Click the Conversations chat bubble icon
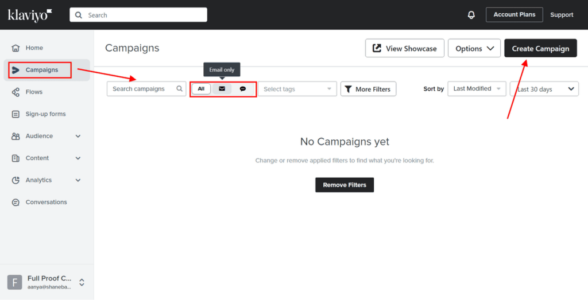The image size is (588, 300). click(x=16, y=202)
